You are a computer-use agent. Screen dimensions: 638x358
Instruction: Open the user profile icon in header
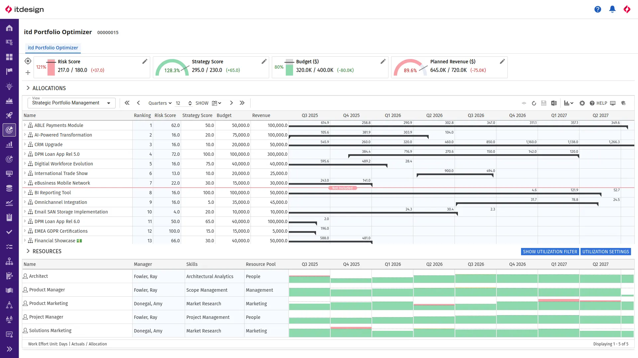[627, 9]
